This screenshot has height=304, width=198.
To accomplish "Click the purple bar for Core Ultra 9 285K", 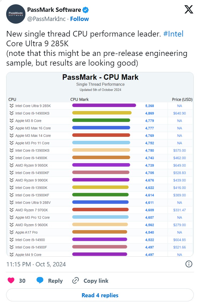I will click(x=104, y=106).
